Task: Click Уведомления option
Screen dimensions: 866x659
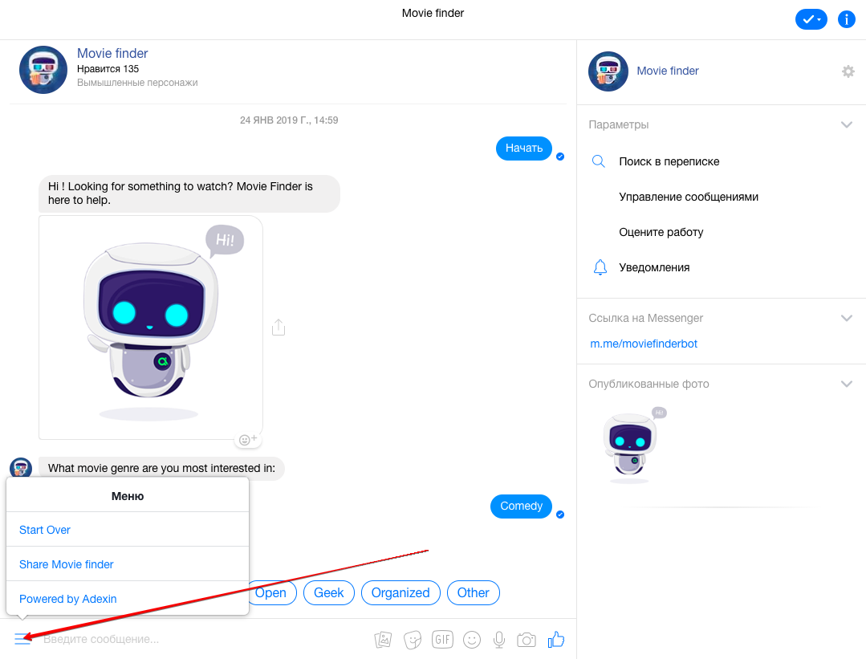Action: pyautogui.click(x=654, y=267)
